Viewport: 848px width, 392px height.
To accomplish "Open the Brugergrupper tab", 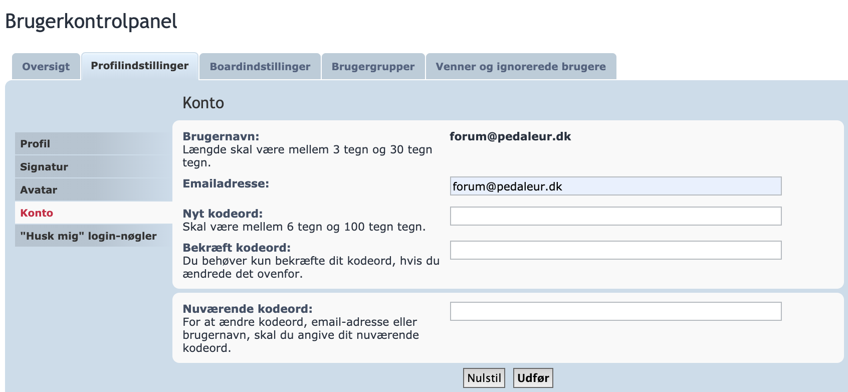I will coord(373,67).
